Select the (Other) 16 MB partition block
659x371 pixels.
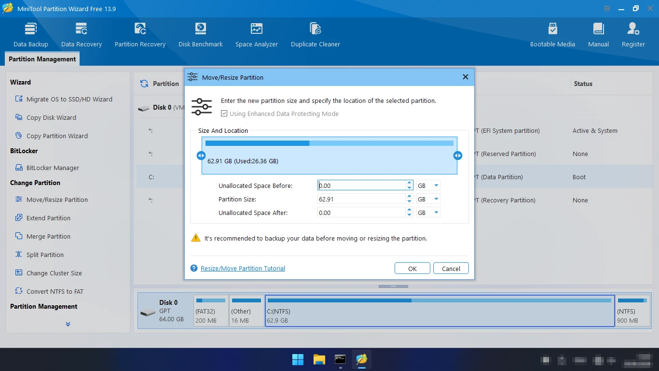pyautogui.click(x=247, y=311)
